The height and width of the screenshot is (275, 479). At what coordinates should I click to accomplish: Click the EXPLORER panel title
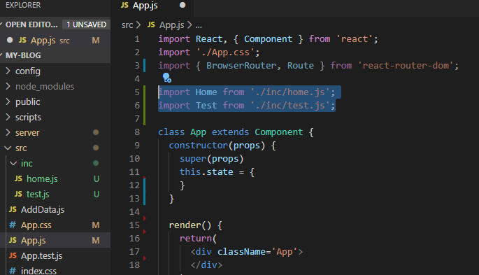pyautogui.click(x=23, y=5)
